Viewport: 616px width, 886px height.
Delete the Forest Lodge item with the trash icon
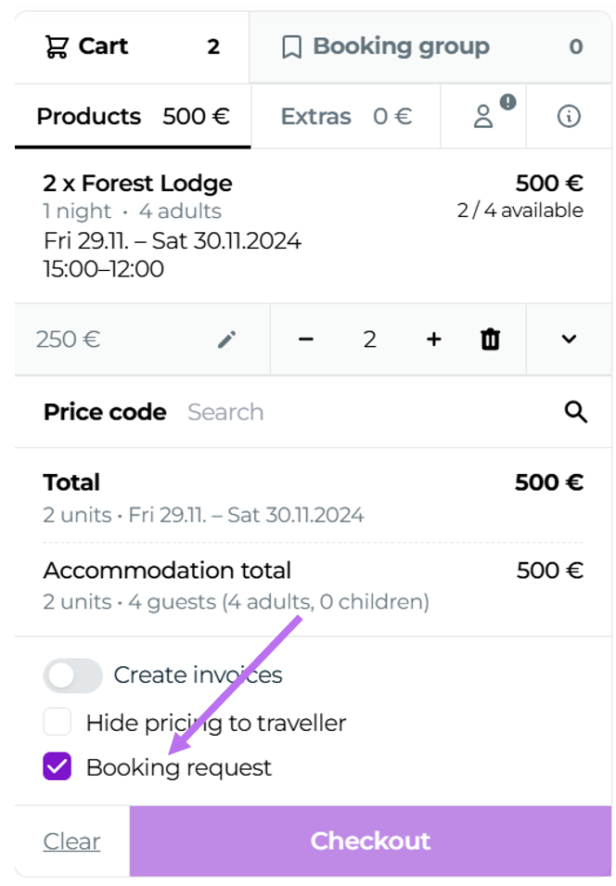click(x=490, y=340)
